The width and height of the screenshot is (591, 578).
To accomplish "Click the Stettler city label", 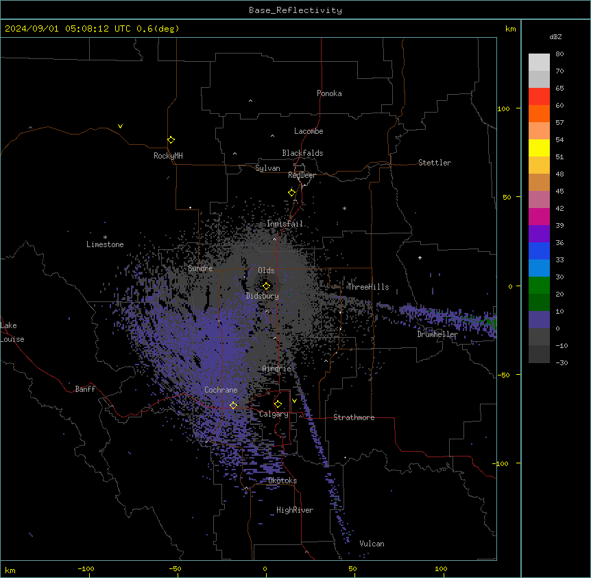I will [435, 163].
